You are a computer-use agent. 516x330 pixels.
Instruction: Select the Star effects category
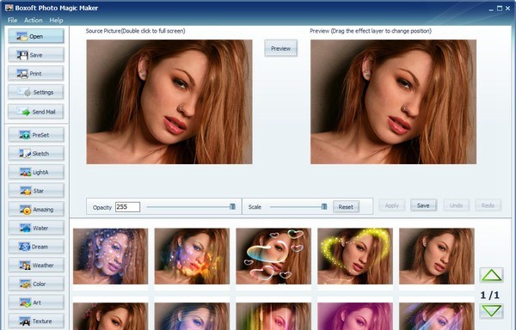(36, 191)
